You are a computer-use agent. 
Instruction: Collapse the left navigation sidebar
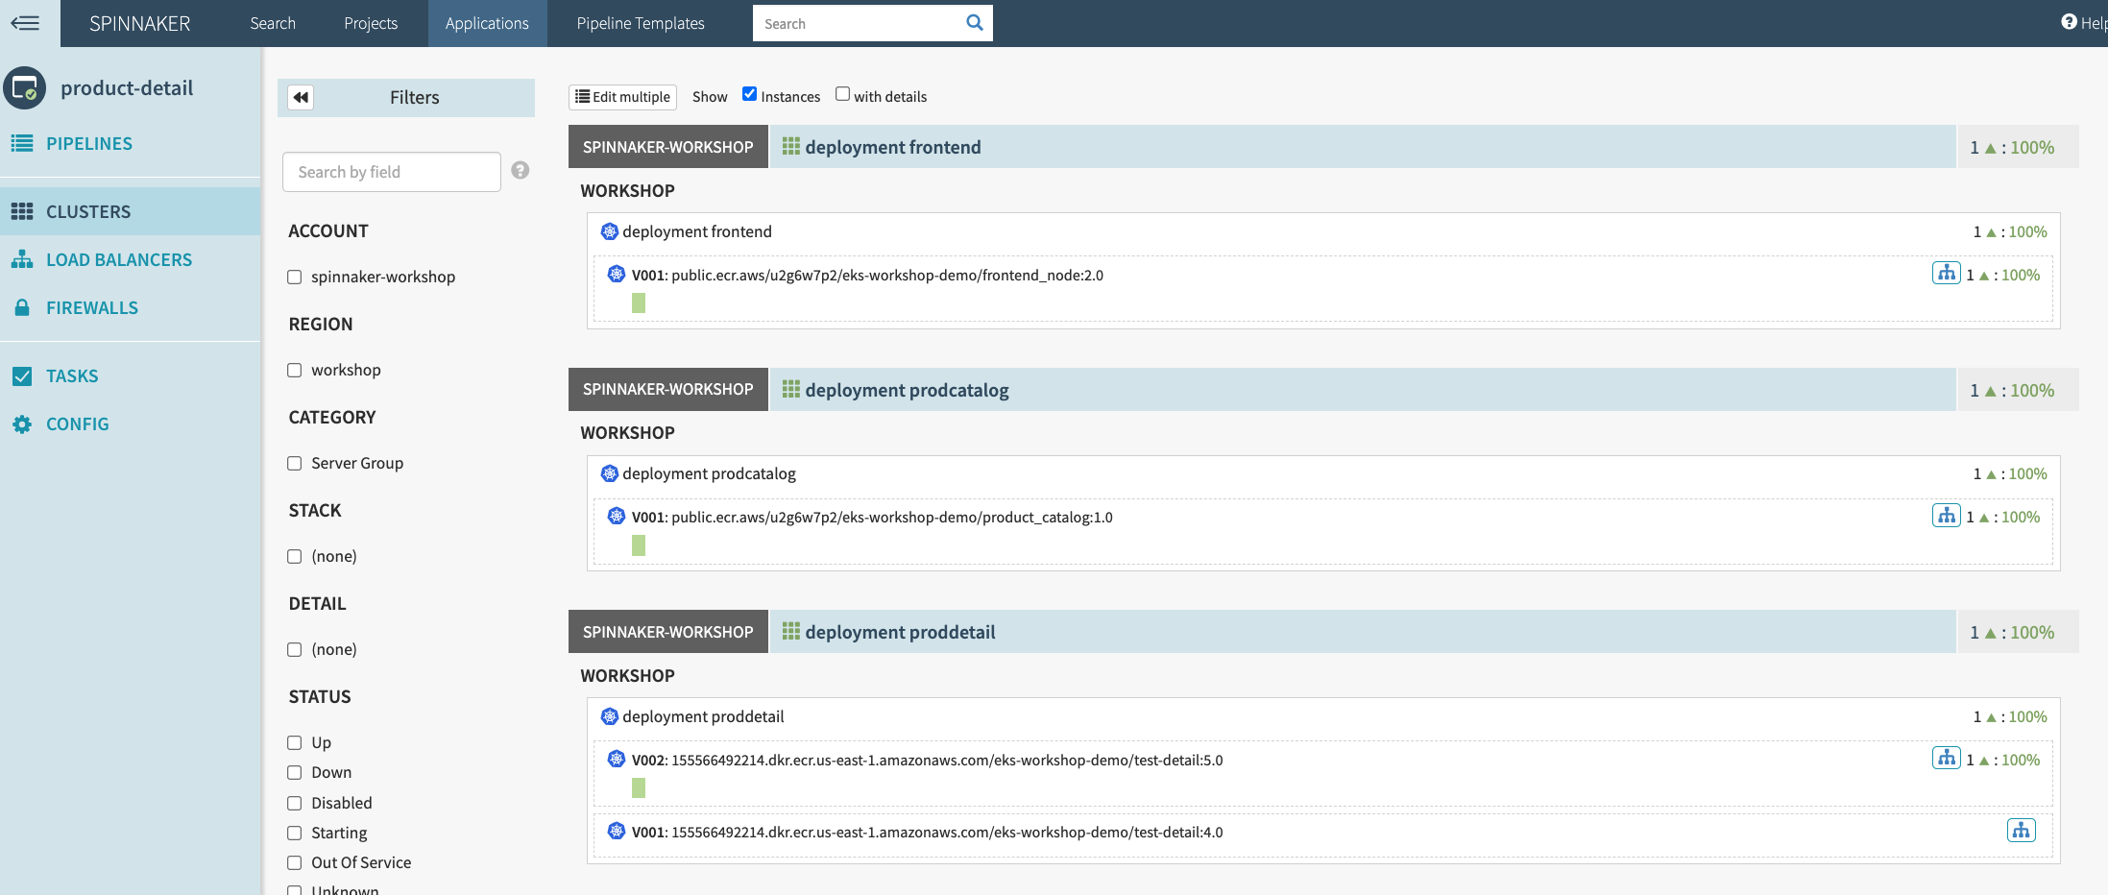[x=26, y=23]
